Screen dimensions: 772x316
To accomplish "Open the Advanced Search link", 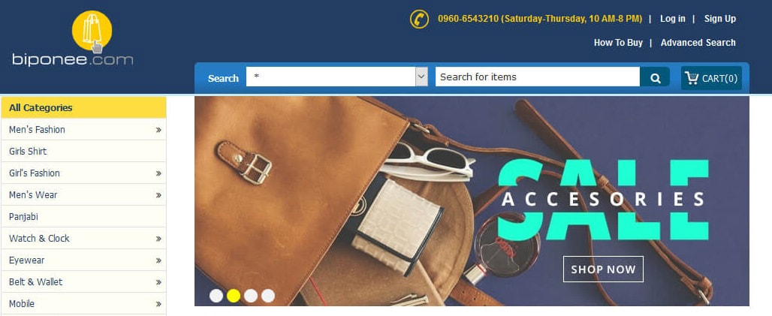I will (698, 43).
